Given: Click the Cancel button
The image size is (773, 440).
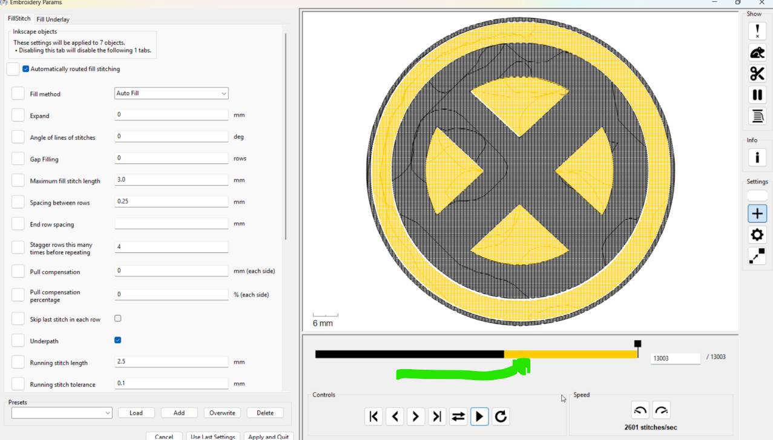Looking at the screenshot, I should coord(164,436).
